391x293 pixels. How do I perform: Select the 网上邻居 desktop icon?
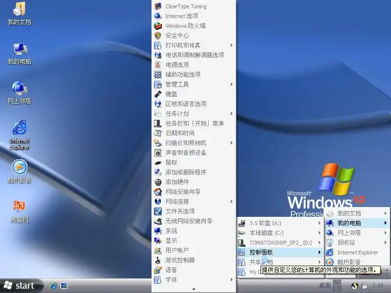click(x=19, y=93)
